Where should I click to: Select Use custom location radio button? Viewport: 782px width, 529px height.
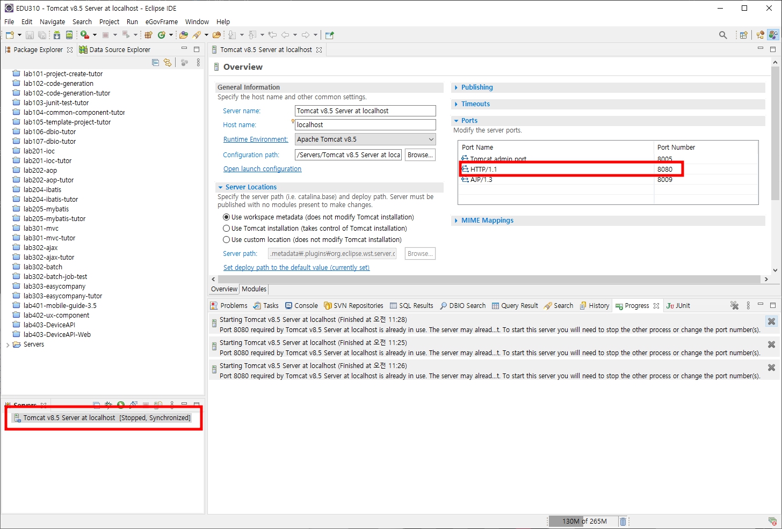pos(226,240)
